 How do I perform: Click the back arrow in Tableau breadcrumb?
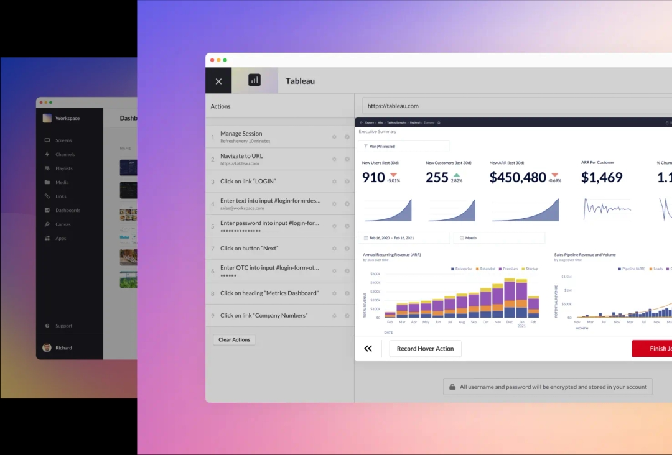(362, 122)
